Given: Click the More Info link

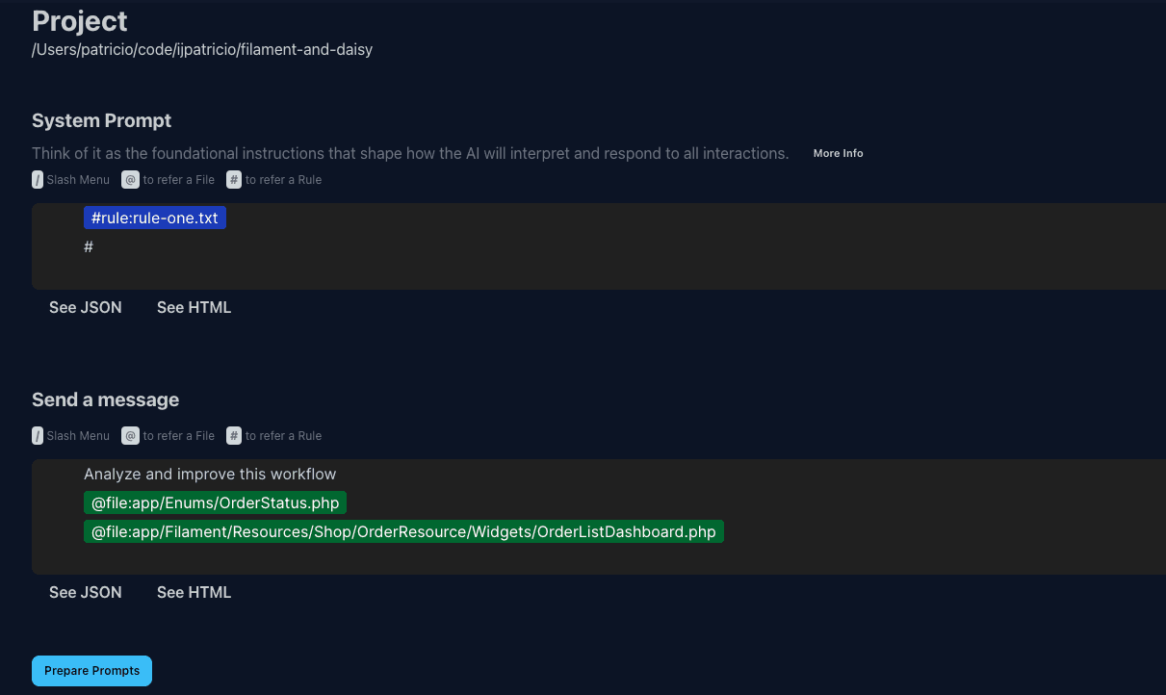Looking at the screenshot, I should click(838, 152).
